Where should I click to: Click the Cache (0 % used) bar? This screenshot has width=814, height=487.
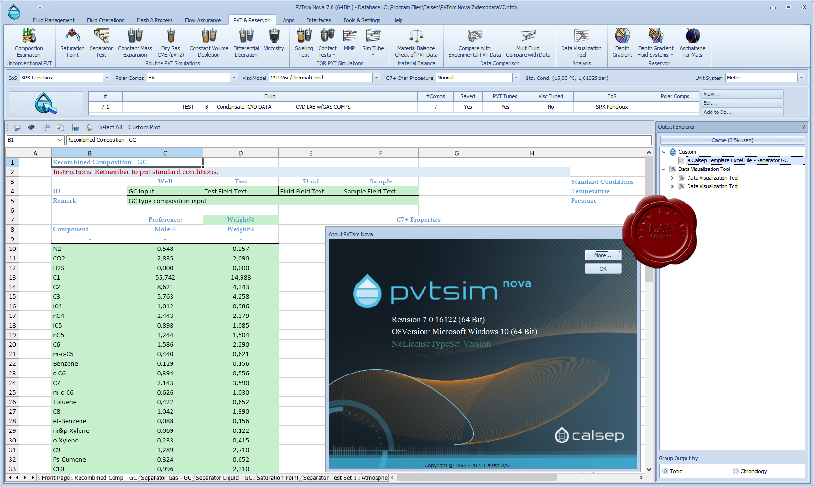[x=732, y=140]
